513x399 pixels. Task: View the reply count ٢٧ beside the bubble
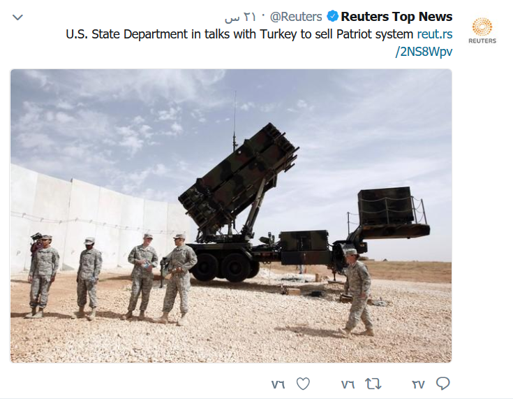click(418, 384)
